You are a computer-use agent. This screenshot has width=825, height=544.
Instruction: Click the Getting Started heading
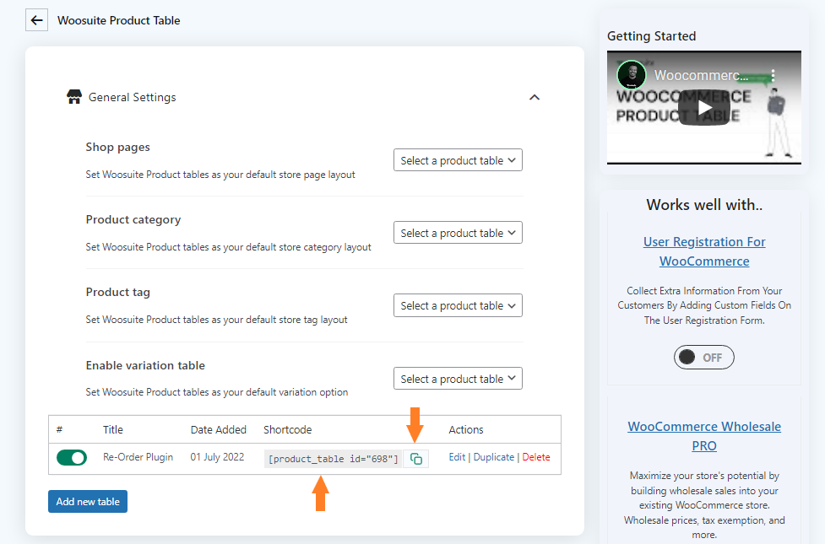(x=651, y=36)
